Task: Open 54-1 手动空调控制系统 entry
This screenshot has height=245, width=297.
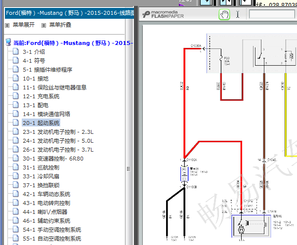Action: click(52, 230)
